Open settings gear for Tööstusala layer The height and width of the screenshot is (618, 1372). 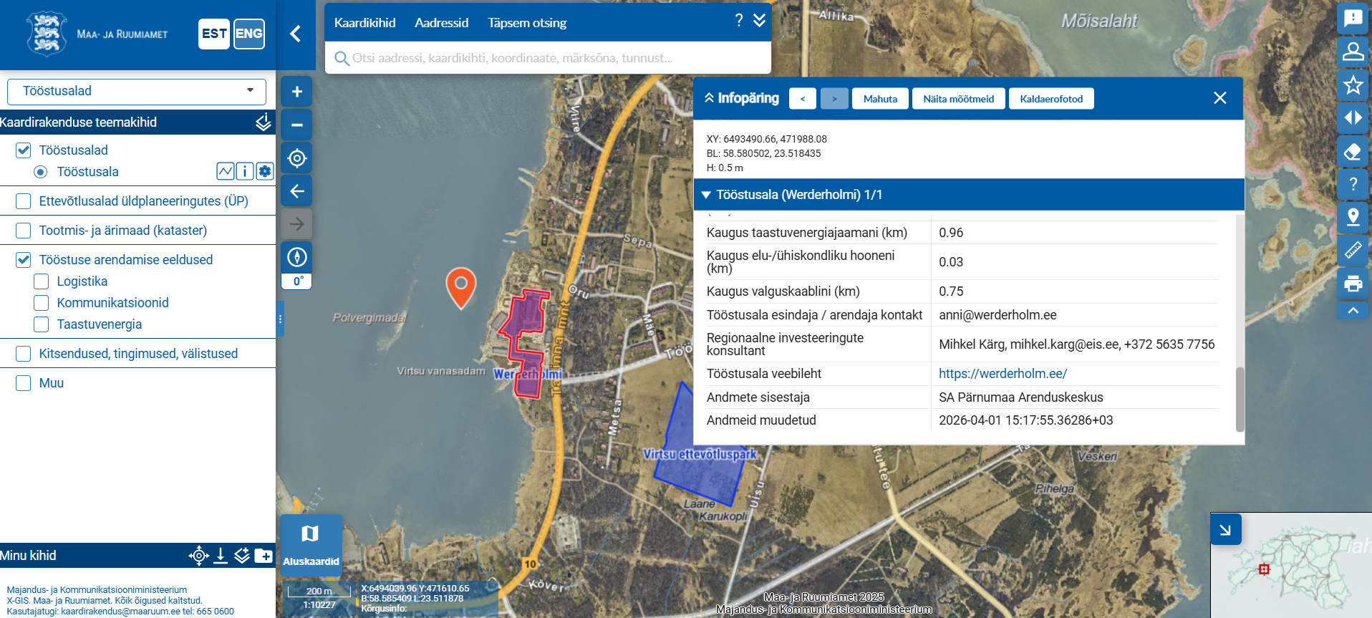(265, 171)
